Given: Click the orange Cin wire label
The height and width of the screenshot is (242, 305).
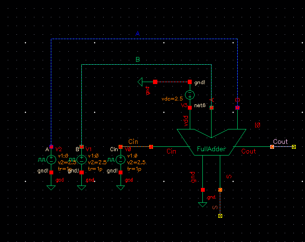Looking at the screenshot, I should coord(133,142).
